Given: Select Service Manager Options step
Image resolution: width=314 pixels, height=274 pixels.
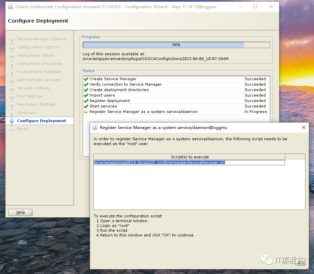Looking at the screenshot, I should 41,39.
